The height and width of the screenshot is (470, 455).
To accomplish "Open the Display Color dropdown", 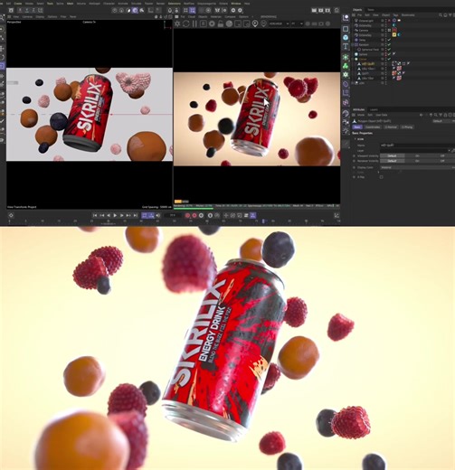I will pos(417,167).
